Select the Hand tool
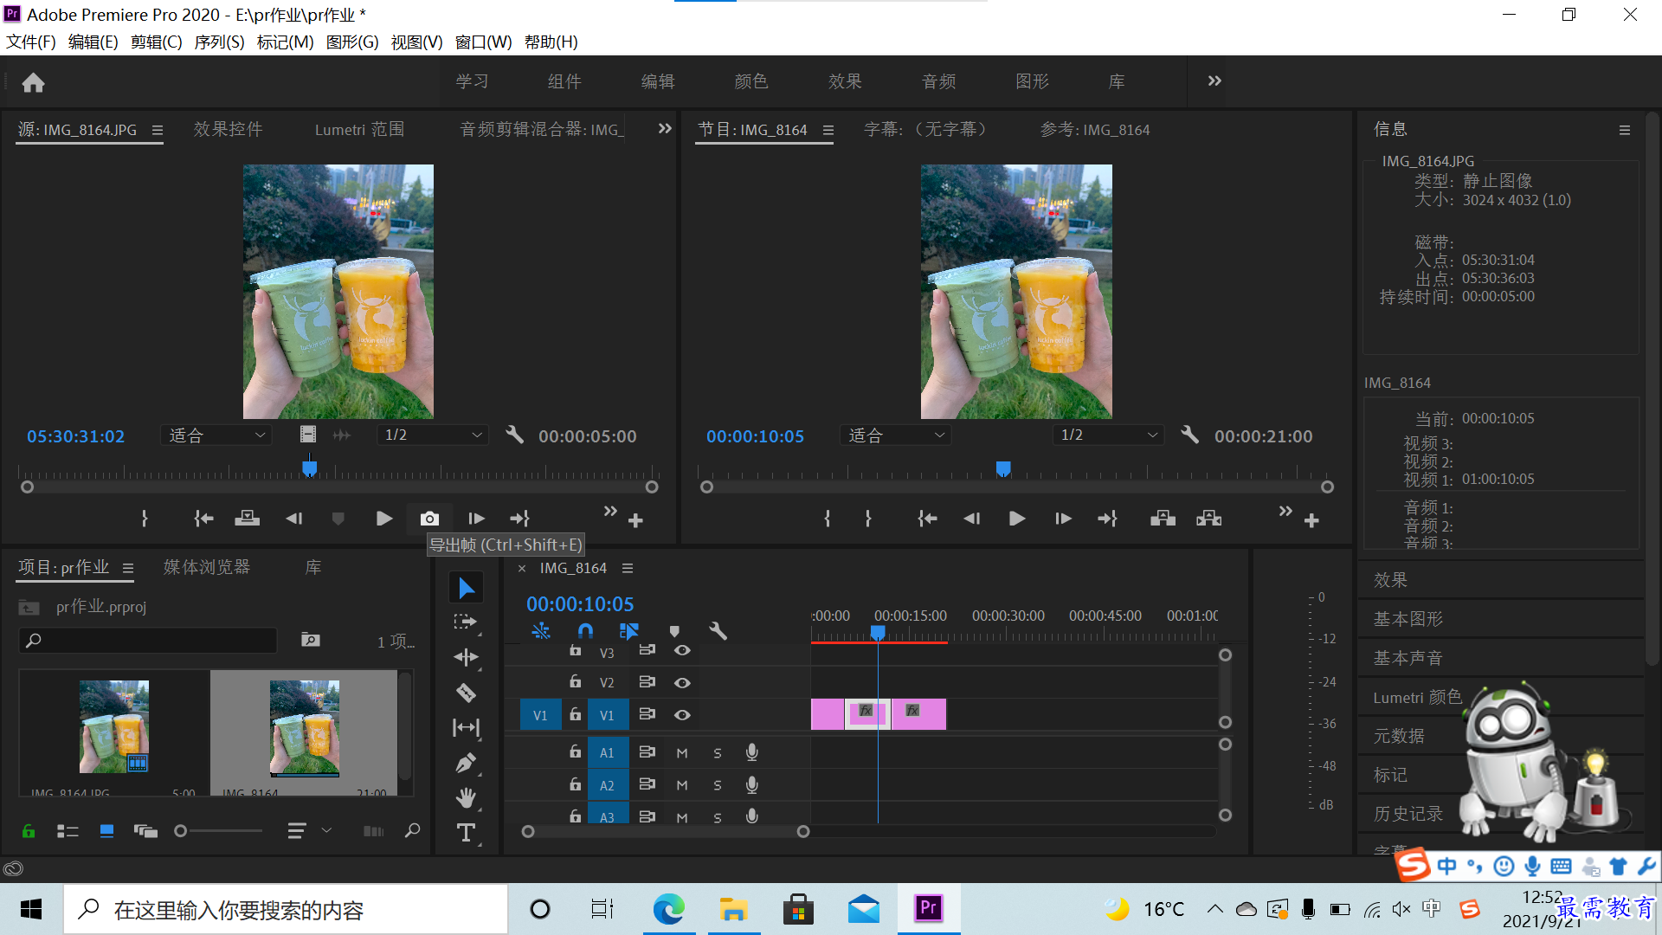1662x935 pixels. 466,797
